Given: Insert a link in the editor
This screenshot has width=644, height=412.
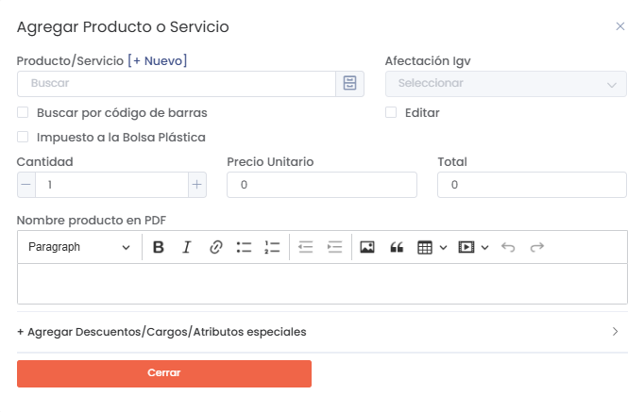Looking at the screenshot, I should pos(215,247).
